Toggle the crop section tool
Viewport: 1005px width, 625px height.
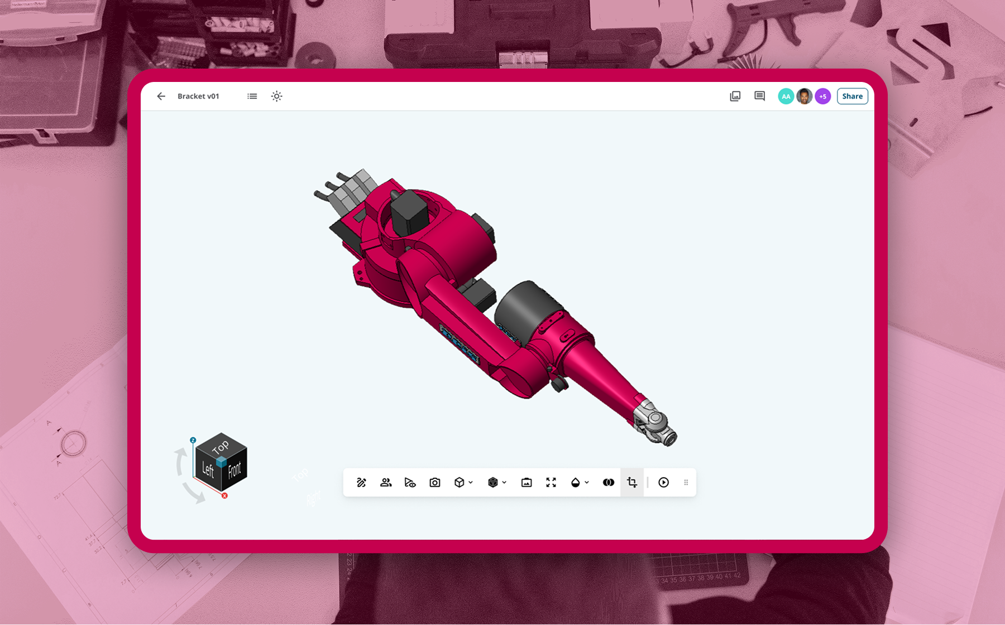633,483
